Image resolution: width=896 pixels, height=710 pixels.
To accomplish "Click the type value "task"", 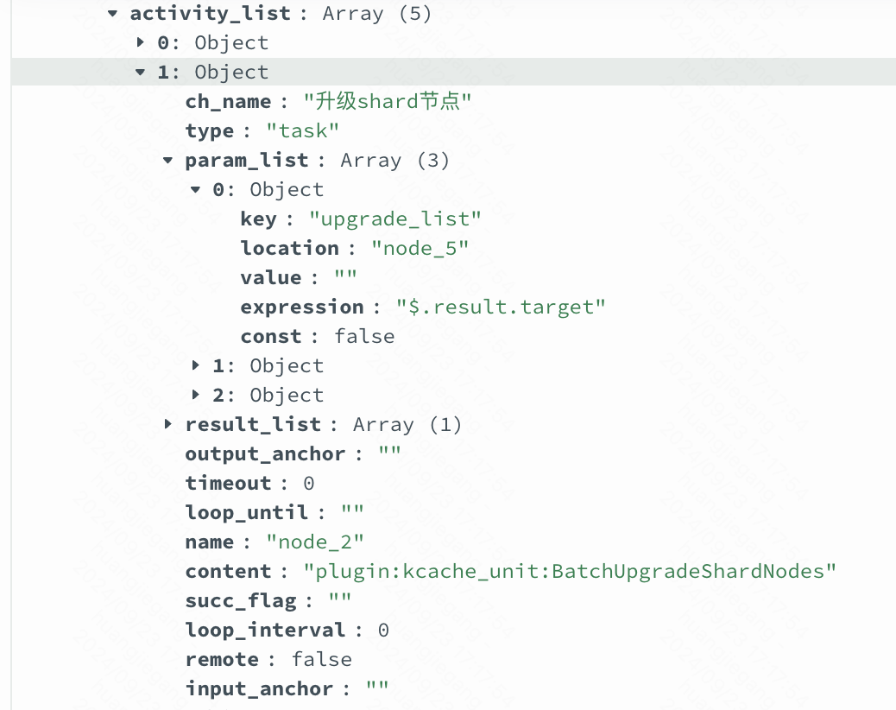I will click(x=302, y=131).
